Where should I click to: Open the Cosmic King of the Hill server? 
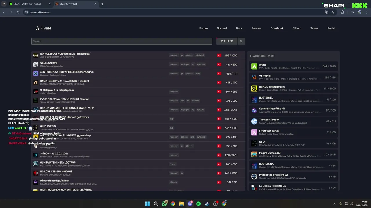(293, 110)
